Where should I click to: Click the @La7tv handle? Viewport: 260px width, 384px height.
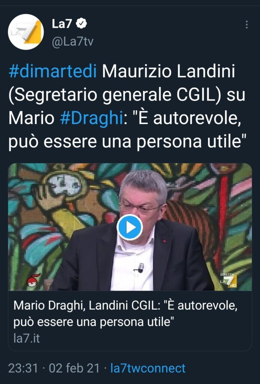pos(73,42)
